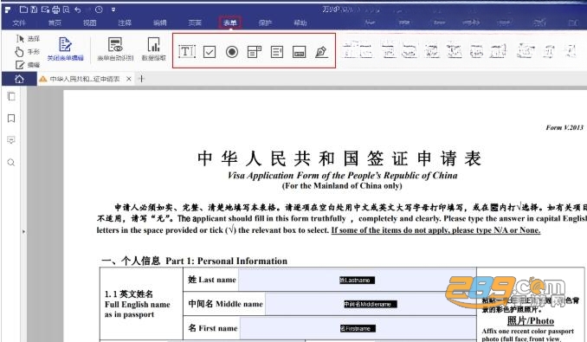Click the clock icon in quick access bar
The height and width of the screenshot is (342, 587).
coord(99,10)
